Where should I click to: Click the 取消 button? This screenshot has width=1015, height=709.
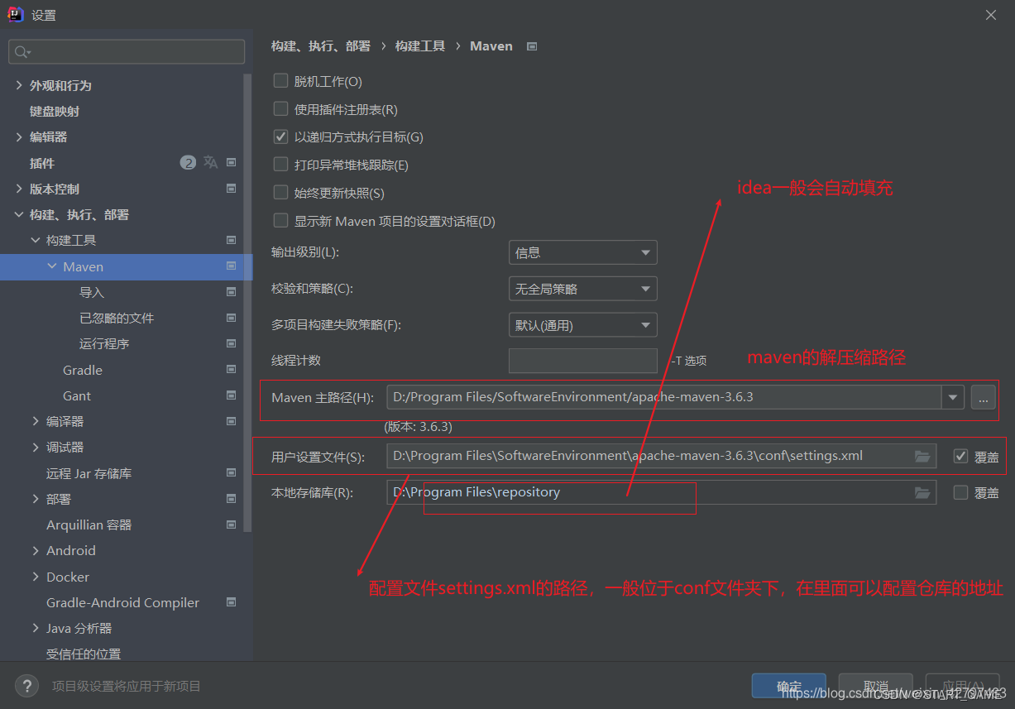click(x=875, y=686)
